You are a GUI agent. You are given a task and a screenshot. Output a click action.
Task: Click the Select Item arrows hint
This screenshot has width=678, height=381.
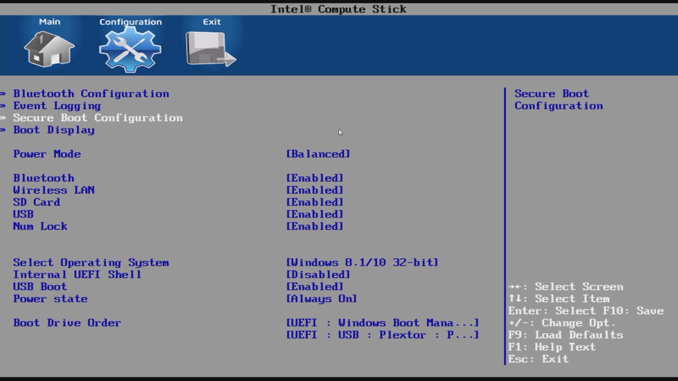[559, 299]
